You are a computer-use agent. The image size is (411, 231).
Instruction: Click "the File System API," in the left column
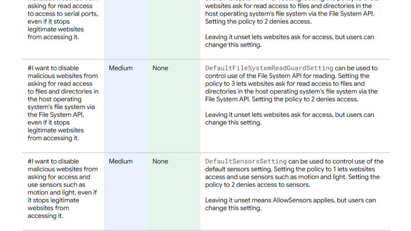click(56, 115)
